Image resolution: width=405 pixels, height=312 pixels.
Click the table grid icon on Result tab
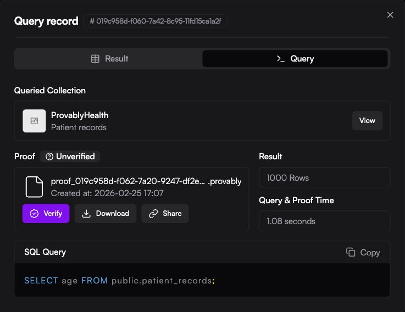pos(95,59)
